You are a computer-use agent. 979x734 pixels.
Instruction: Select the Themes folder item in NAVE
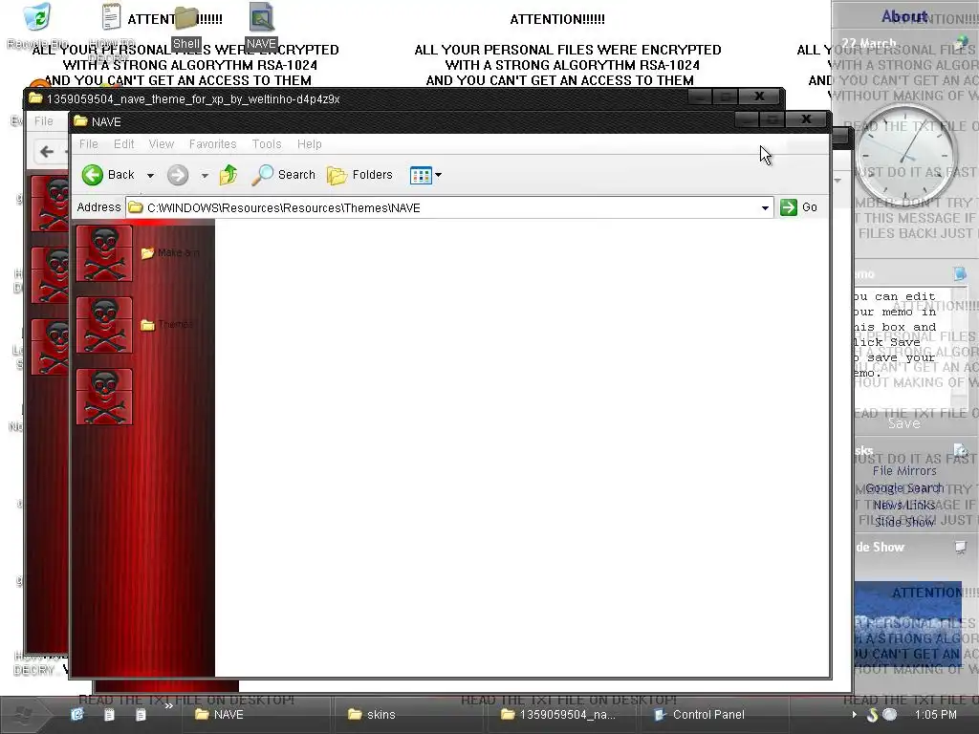166,325
